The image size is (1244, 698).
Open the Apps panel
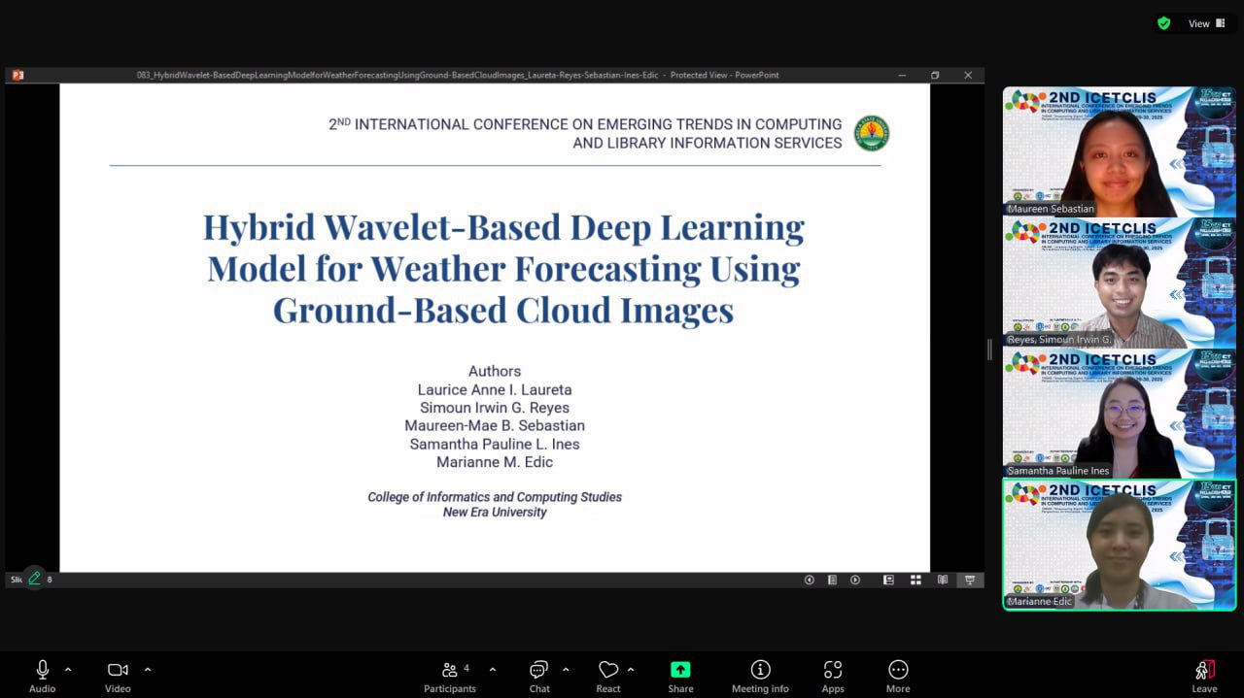coord(833,671)
